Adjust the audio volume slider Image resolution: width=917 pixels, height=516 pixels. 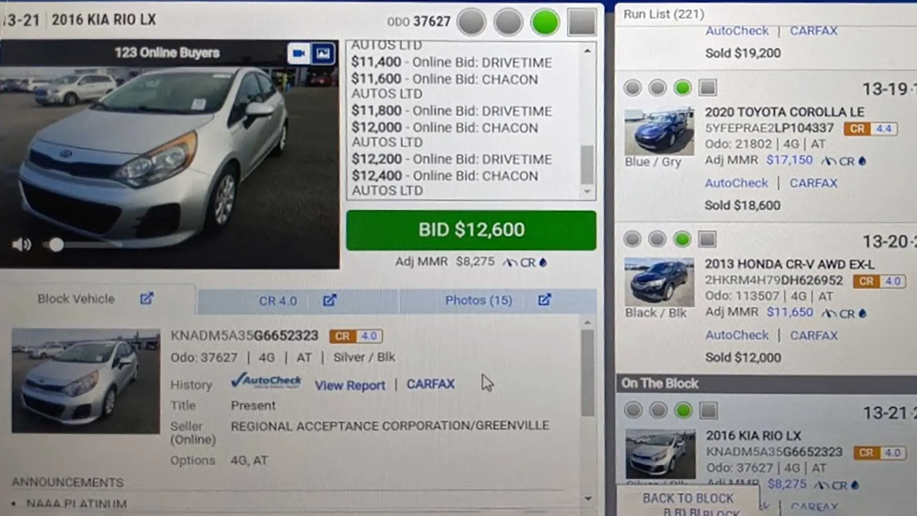[56, 245]
